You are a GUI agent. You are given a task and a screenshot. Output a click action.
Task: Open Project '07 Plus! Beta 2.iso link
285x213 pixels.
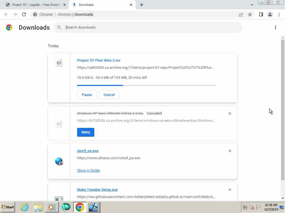click(99, 60)
